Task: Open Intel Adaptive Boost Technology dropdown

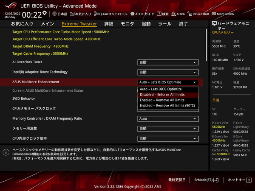Action: click(168, 72)
